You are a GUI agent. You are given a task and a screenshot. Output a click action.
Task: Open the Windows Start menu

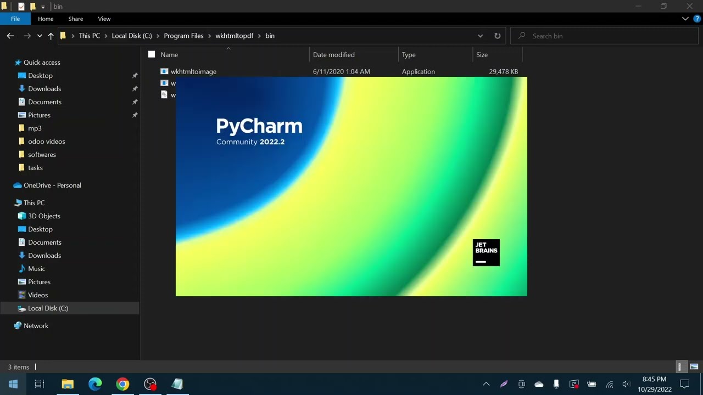(x=13, y=384)
